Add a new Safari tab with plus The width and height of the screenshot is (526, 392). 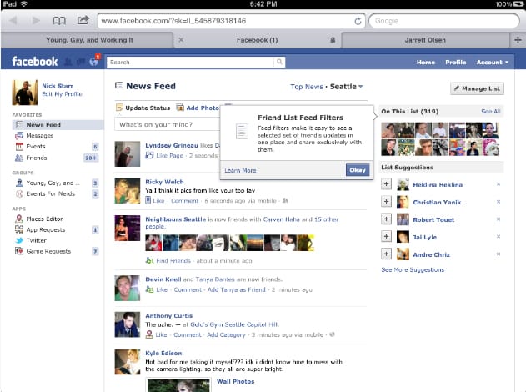(x=518, y=40)
